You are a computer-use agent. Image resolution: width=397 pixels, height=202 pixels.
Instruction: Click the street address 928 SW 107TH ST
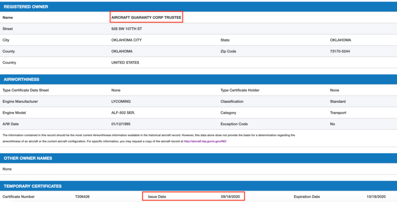(x=126, y=29)
